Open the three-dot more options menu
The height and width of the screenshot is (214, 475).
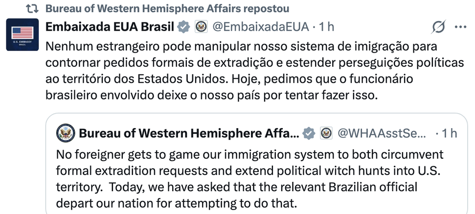[461, 28]
